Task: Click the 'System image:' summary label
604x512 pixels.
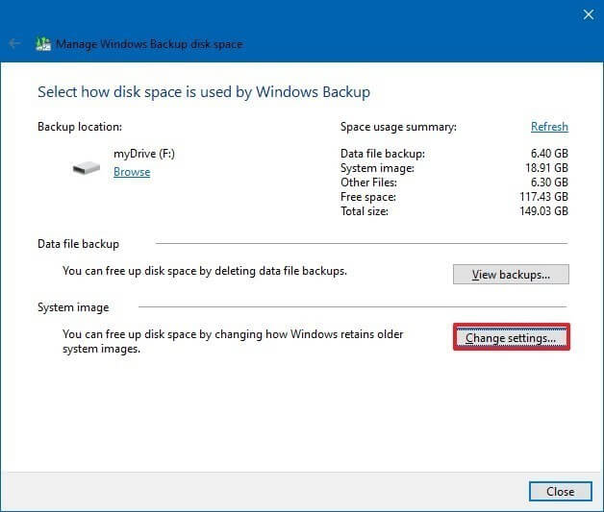Action: (377, 168)
